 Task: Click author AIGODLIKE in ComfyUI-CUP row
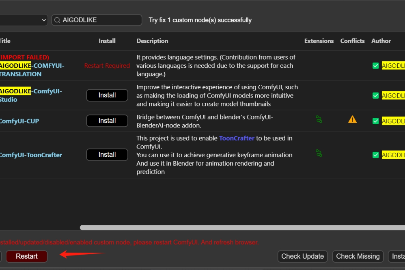point(393,121)
